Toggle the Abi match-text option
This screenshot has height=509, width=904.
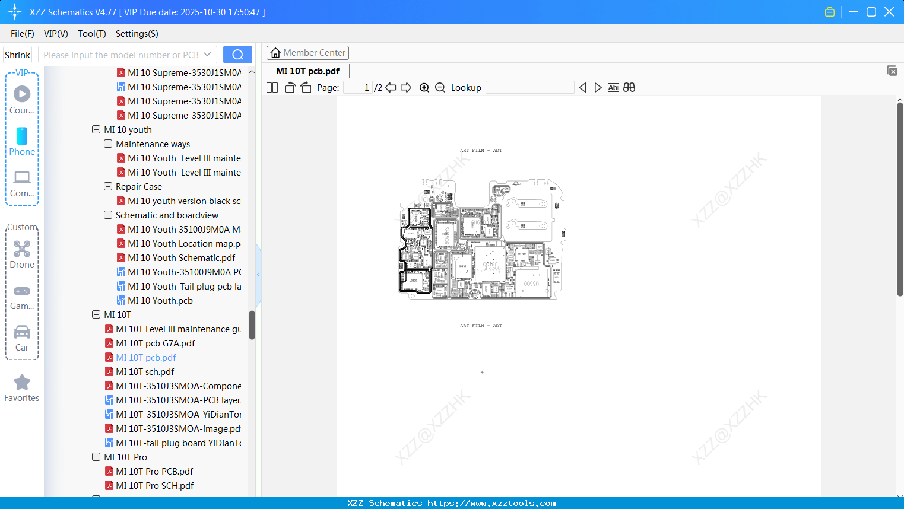pyautogui.click(x=613, y=88)
